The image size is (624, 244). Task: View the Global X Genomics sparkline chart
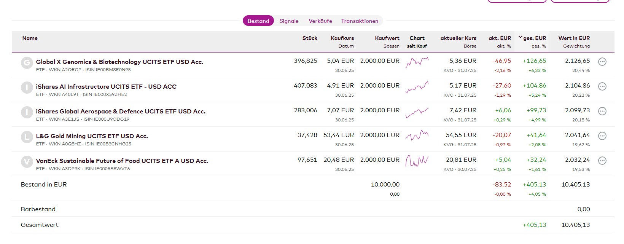(x=417, y=62)
